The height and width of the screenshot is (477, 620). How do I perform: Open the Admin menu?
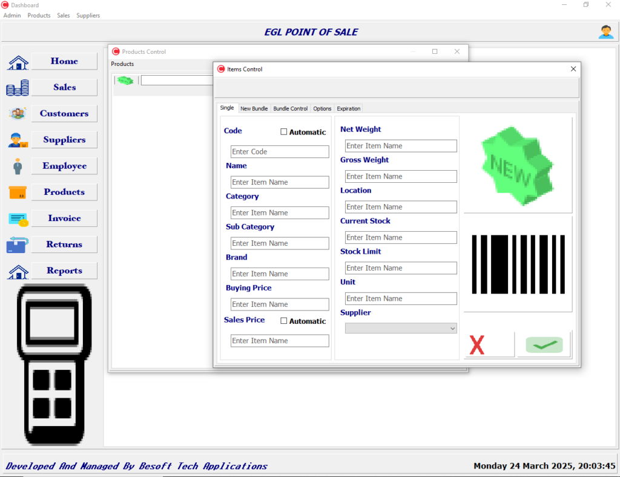12,15
